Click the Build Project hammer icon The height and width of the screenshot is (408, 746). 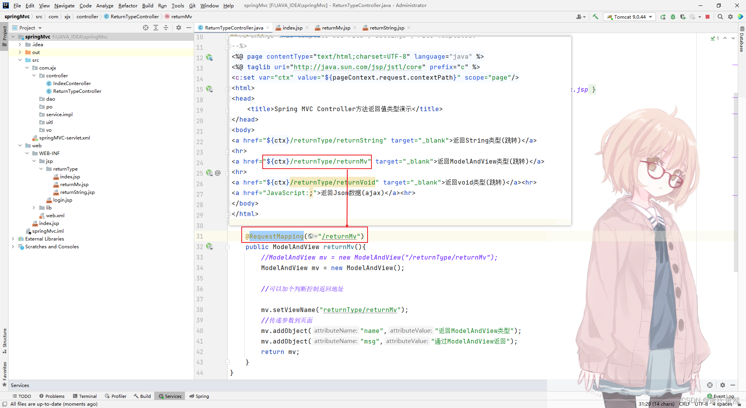coord(595,17)
